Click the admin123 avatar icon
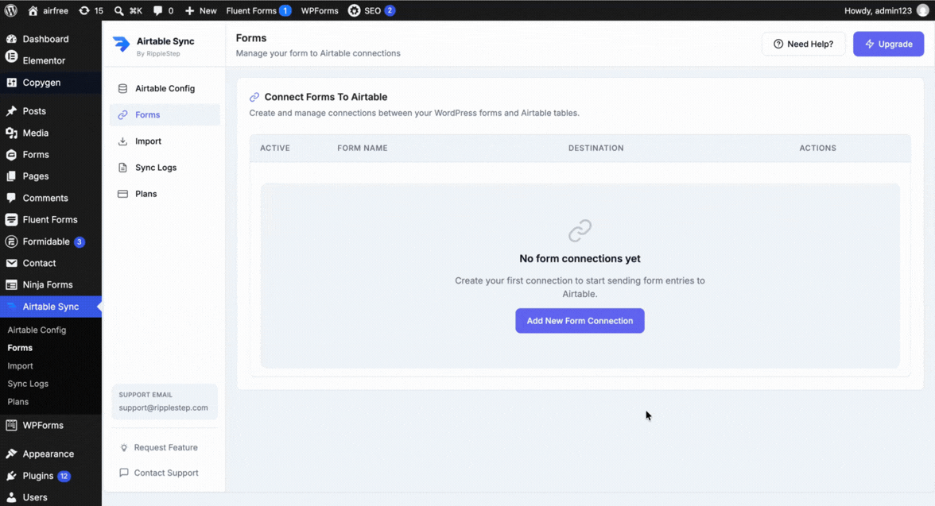This screenshot has width=935, height=506. coord(922,10)
